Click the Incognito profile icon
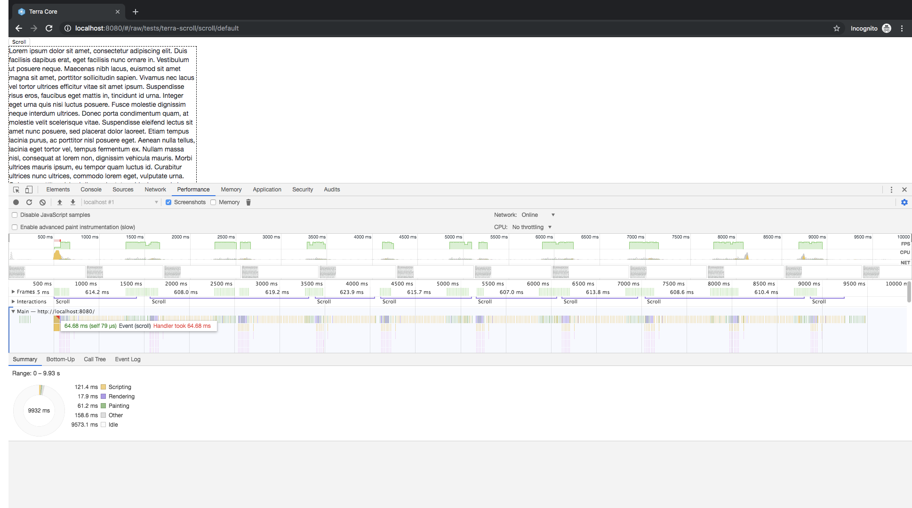This screenshot has width=912, height=508. click(887, 28)
